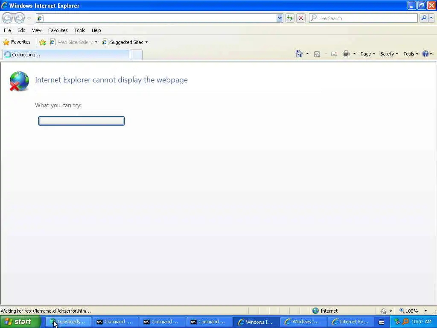This screenshot has height=328, width=437.
Task: Click the Favorites star button
Action: point(17,42)
